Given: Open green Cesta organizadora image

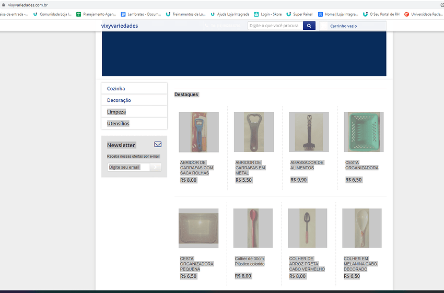Looking at the screenshot, I should pyautogui.click(x=364, y=132).
